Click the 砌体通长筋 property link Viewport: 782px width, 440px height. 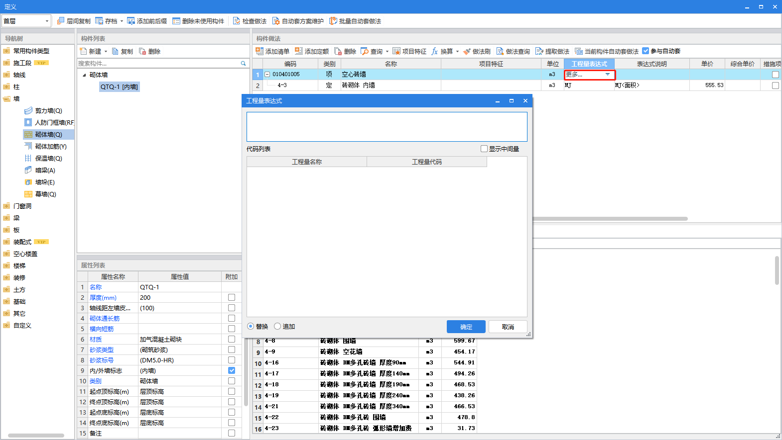[105, 318]
